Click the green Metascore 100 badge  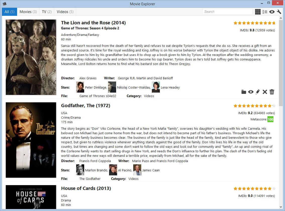(x=270, y=119)
